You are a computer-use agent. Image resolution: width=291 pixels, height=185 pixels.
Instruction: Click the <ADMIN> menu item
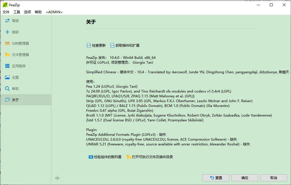(x=54, y=12)
